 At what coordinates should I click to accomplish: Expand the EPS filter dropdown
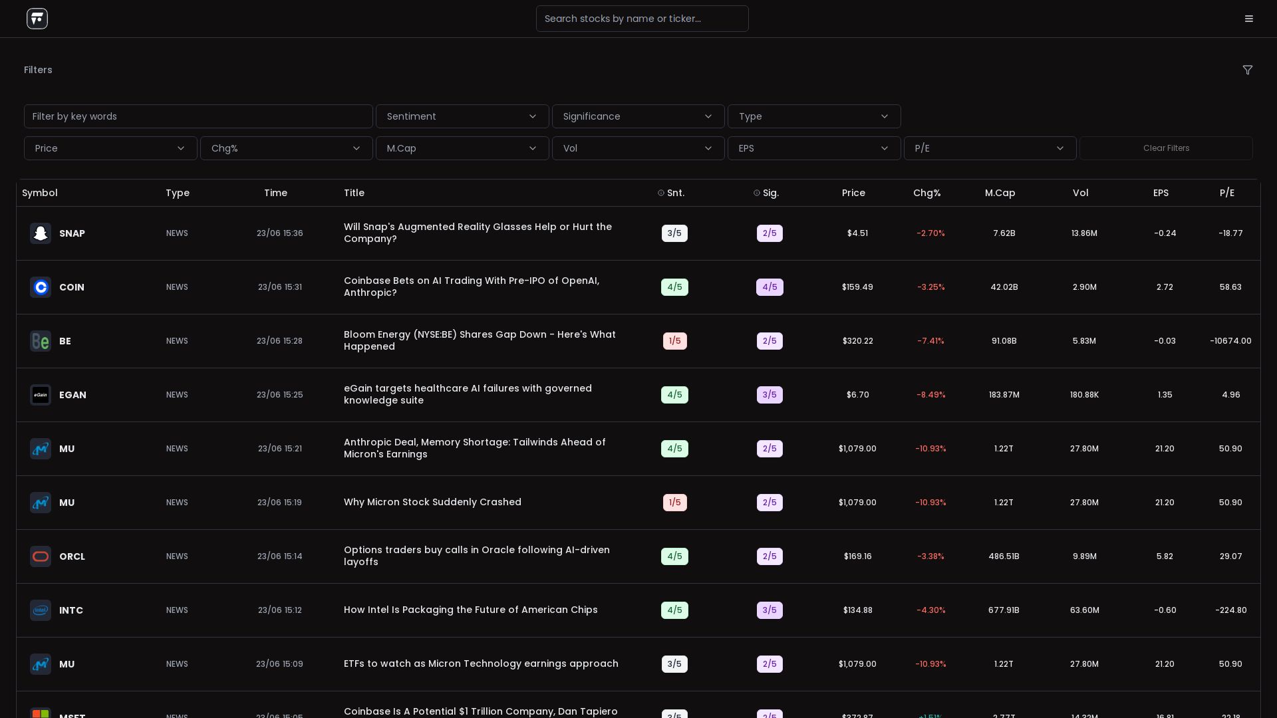coord(814,148)
